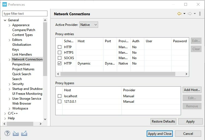The image size is (205, 140).
Task: Focus the type filter text field
Action: tap(25, 14)
